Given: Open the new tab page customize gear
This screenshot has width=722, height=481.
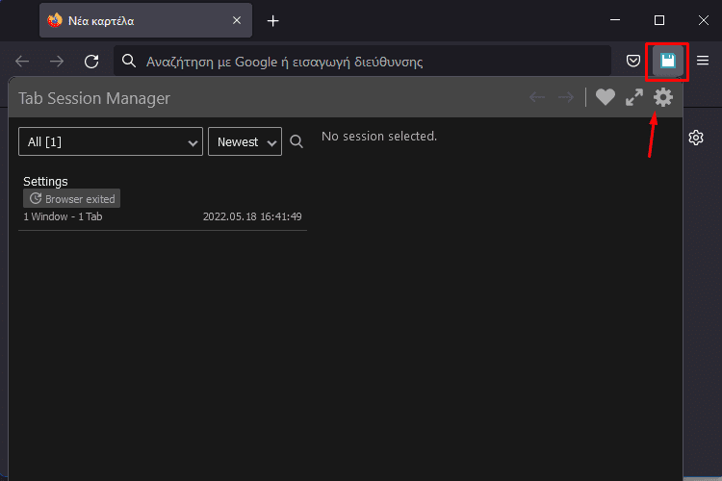Looking at the screenshot, I should click(x=696, y=138).
